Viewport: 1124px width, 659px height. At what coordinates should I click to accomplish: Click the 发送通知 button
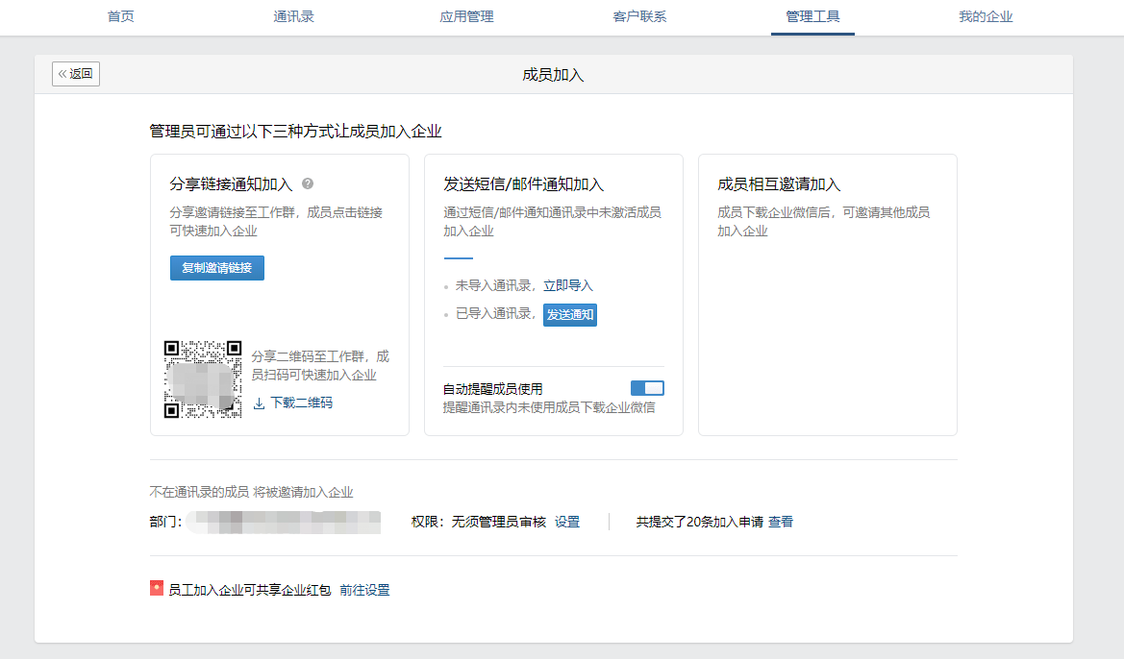(x=570, y=314)
